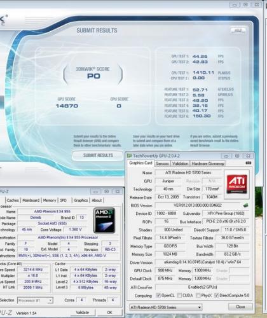Switch to the Validation tab in GPU-Z
Screen dimensions: 267x318
coord(180,163)
